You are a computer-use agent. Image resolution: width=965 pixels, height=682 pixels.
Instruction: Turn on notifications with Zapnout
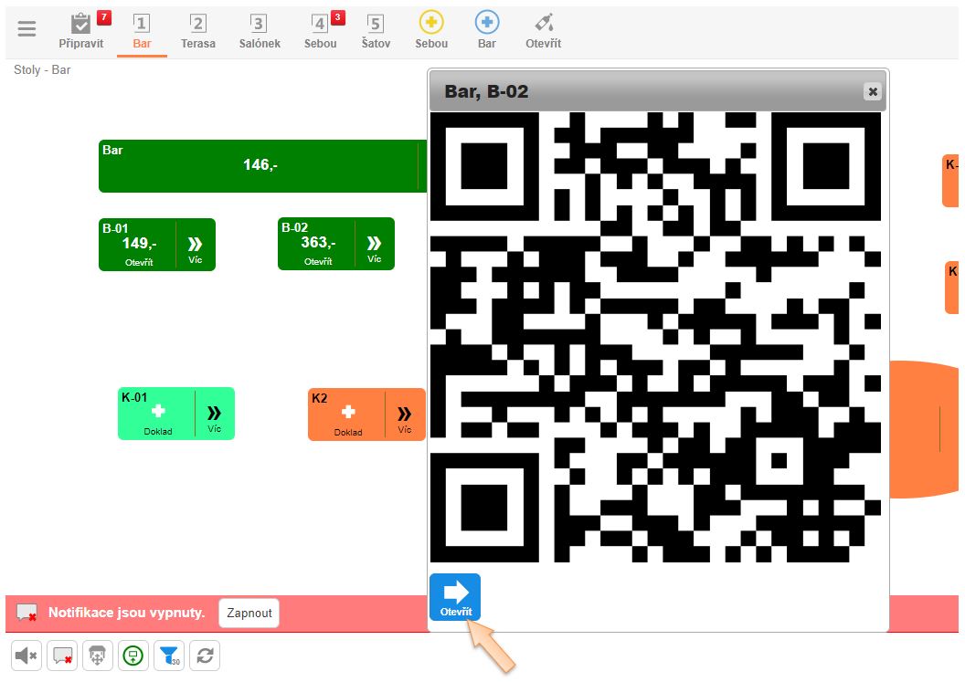[249, 613]
